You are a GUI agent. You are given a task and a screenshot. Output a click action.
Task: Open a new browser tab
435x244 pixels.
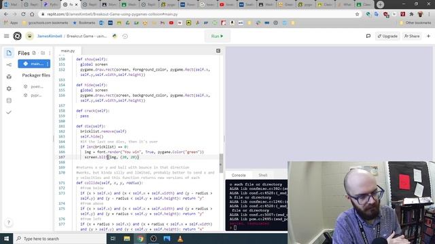pyautogui.click(x=380, y=5)
